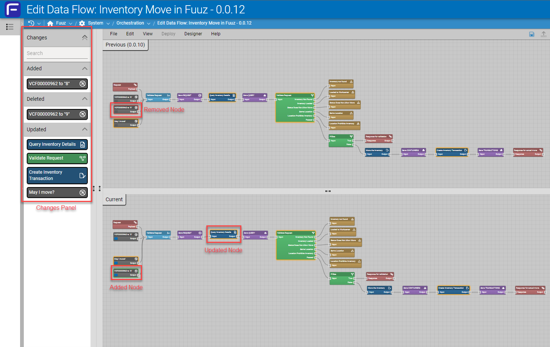Open the sidebar list menu icon
550x347 pixels.
tap(10, 27)
